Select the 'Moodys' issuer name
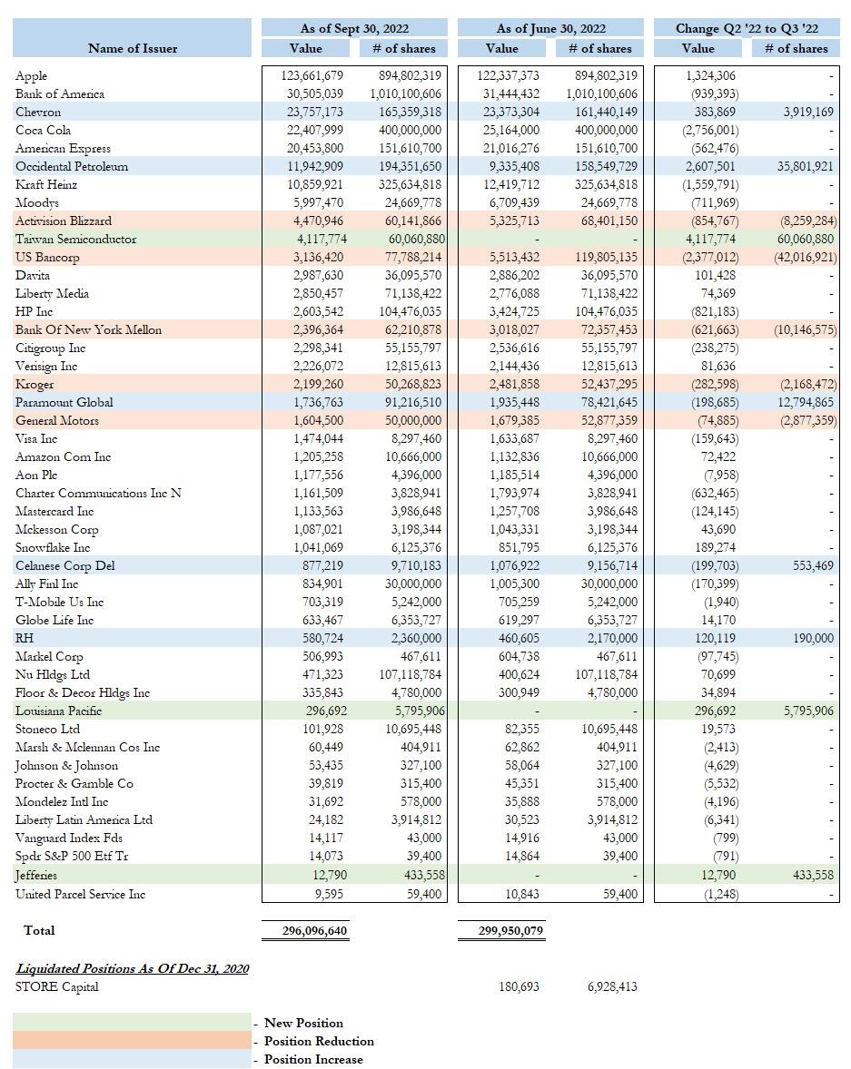 (37, 203)
